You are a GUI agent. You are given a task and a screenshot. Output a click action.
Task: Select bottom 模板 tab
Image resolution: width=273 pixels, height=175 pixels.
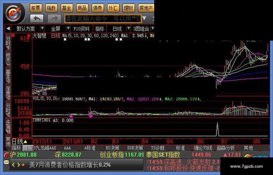(x=28, y=148)
